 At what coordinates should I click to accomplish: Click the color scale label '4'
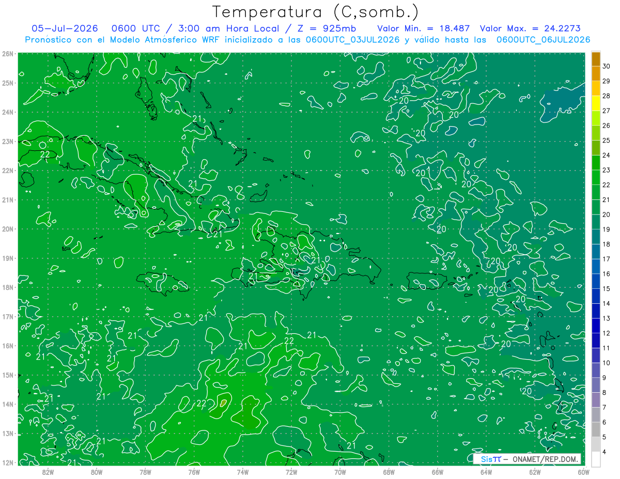tap(605, 452)
